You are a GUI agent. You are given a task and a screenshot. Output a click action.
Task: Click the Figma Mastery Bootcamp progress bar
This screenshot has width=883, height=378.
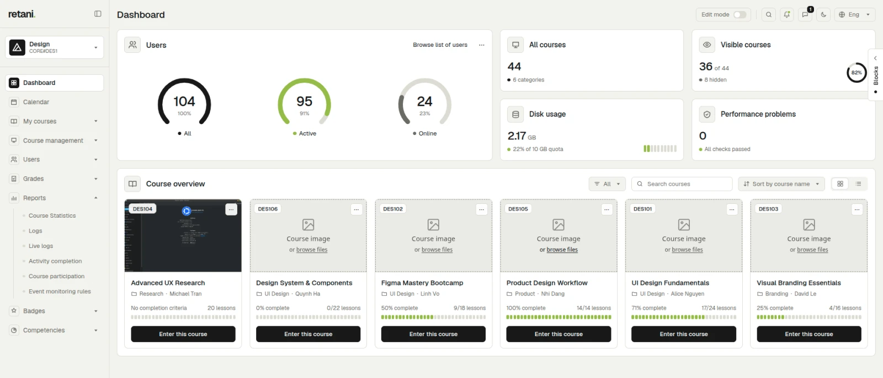433,317
